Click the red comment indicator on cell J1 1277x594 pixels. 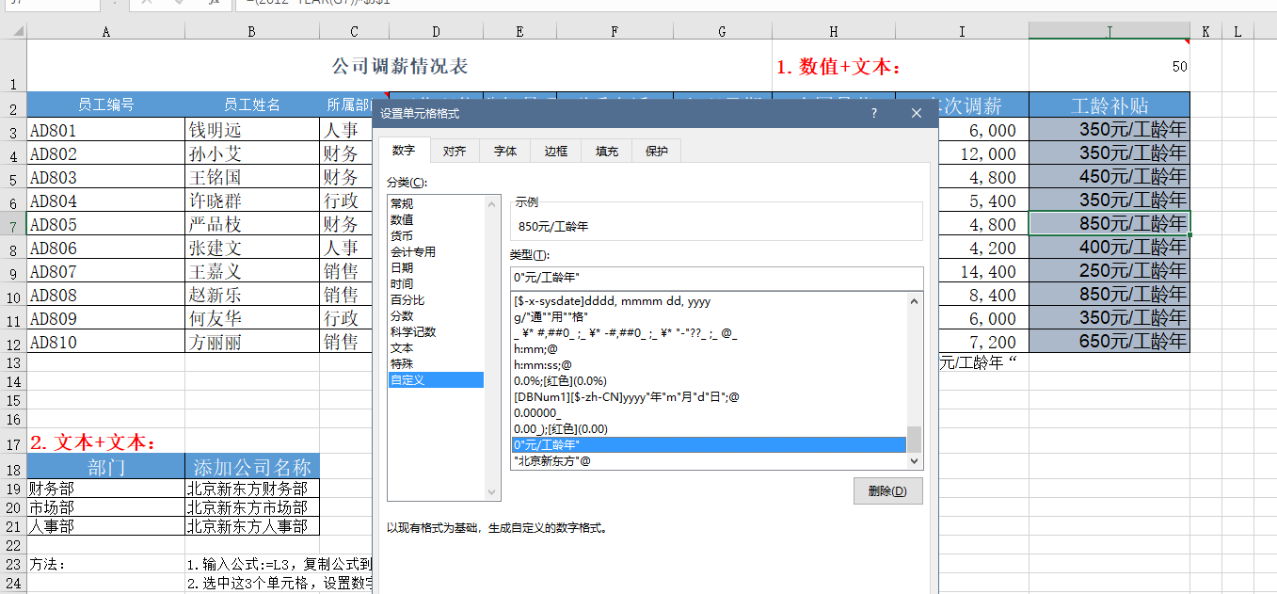point(1187,42)
